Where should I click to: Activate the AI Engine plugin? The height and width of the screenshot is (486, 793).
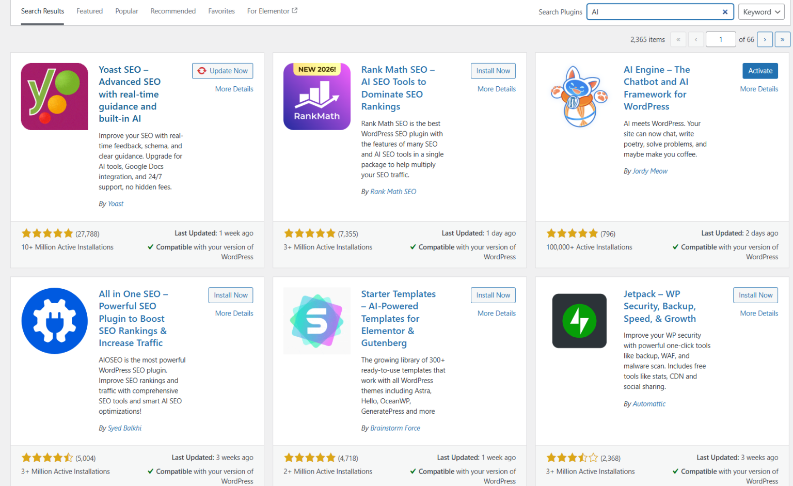pyautogui.click(x=760, y=71)
